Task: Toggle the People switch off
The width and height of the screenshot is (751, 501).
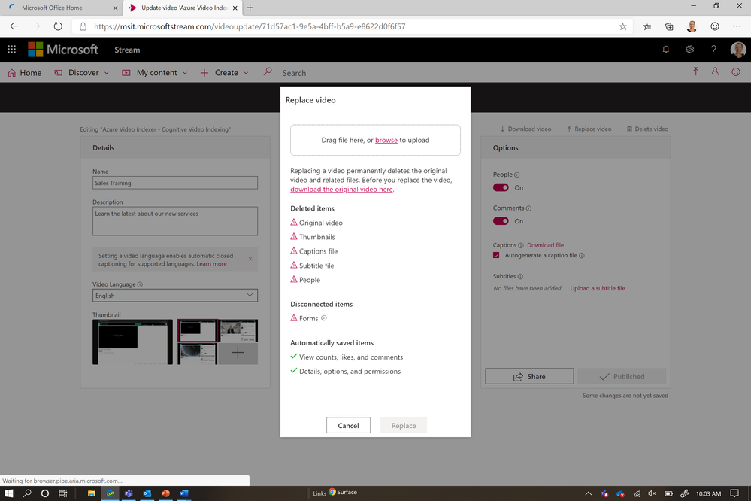Action: pyautogui.click(x=501, y=187)
